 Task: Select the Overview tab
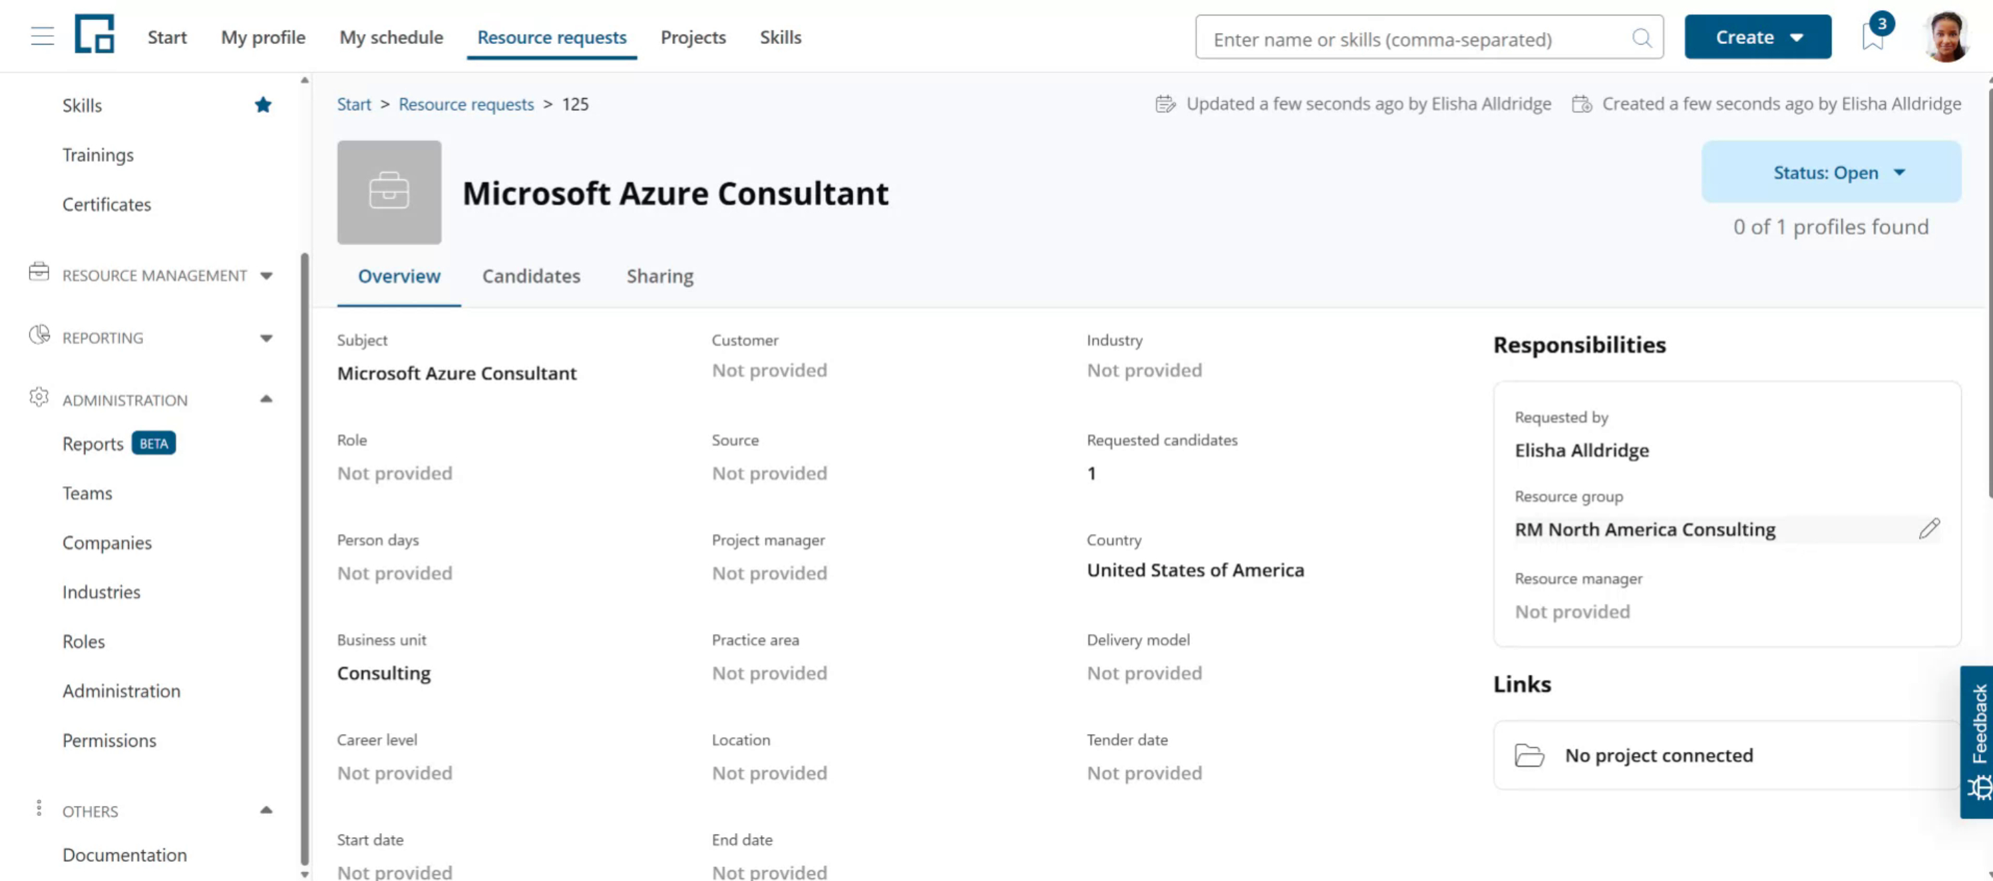399,276
